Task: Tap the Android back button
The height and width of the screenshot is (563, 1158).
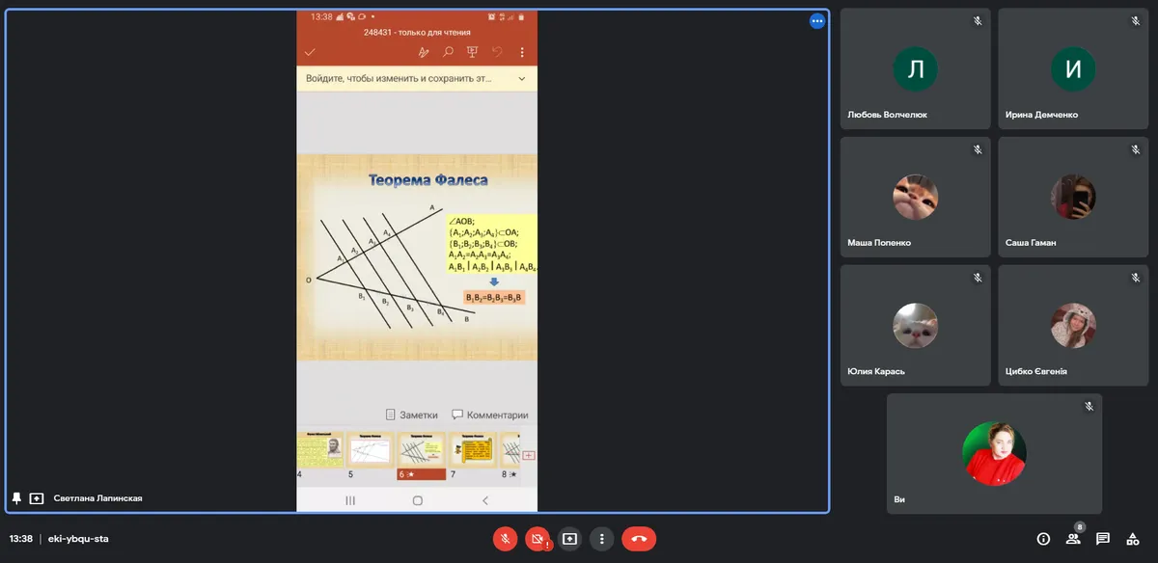Action: coord(484,500)
